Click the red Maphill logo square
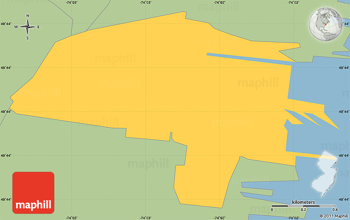This screenshot has height=220, width=350. click(x=33, y=192)
